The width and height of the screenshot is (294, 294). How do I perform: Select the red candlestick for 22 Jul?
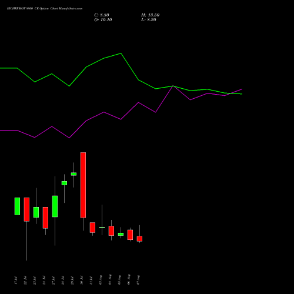tap(26, 209)
